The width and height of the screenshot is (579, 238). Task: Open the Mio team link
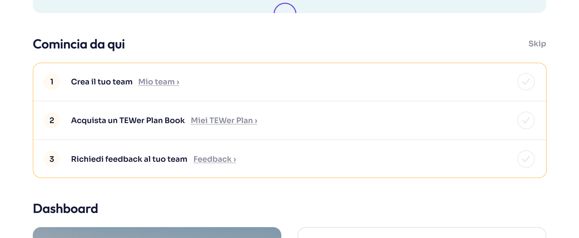point(156,82)
